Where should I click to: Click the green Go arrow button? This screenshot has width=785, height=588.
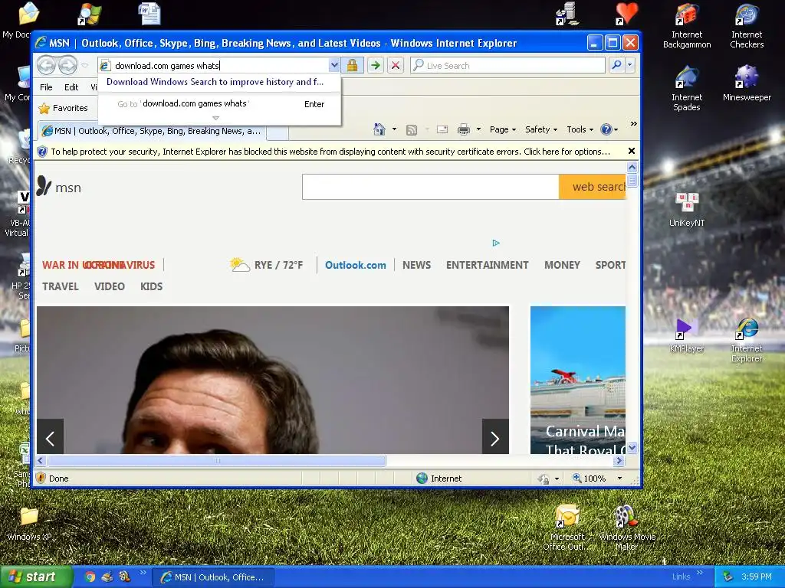click(x=375, y=66)
